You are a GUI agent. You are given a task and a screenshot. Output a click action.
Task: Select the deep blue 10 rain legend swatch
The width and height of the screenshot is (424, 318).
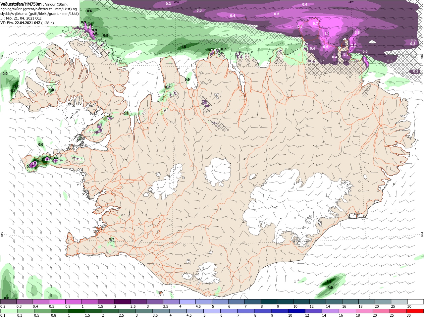click(x=296, y=311)
